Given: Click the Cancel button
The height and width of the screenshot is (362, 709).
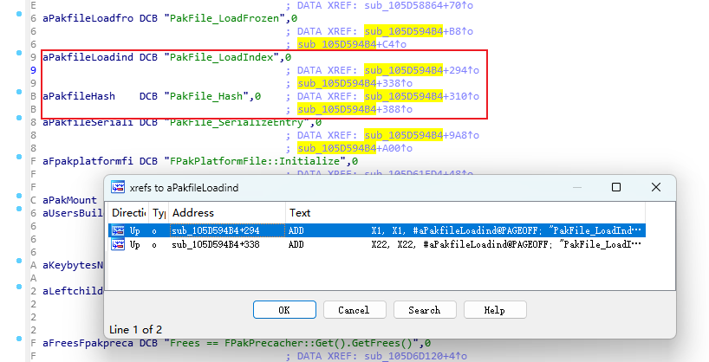Looking at the screenshot, I should click(x=353, y=309).
